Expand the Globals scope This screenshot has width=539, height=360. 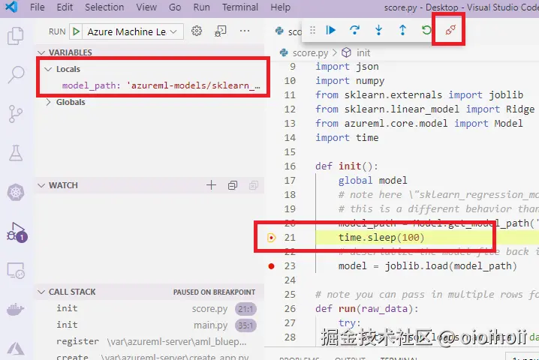48,102
